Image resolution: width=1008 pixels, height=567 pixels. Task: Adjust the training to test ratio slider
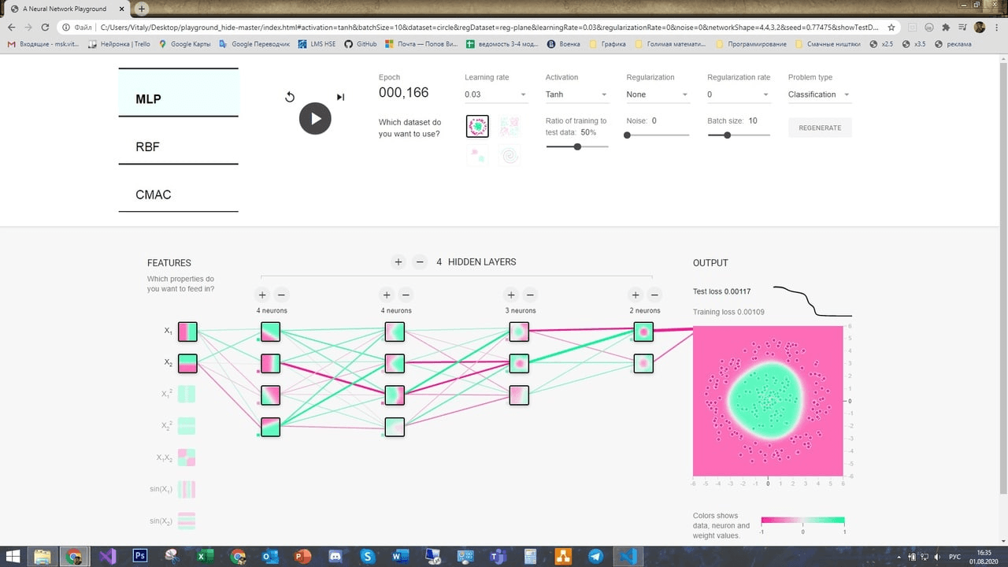pos(577,146)
